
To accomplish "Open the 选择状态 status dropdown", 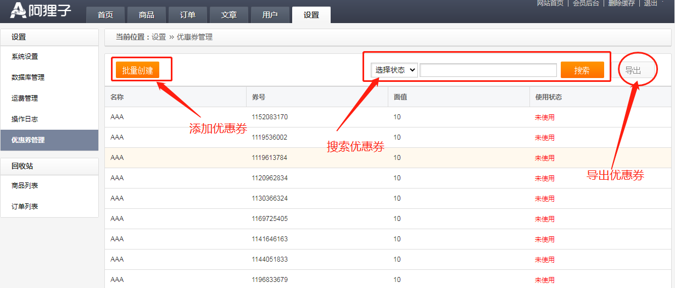I will [x=394, y=70].
